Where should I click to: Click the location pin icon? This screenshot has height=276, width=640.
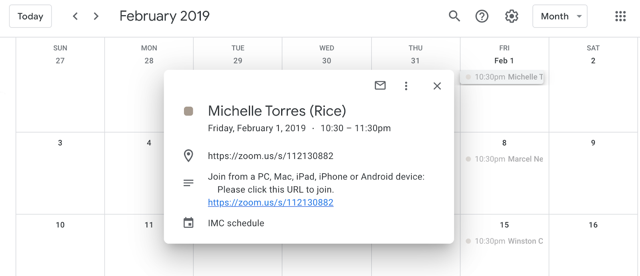tap(188, 156)
